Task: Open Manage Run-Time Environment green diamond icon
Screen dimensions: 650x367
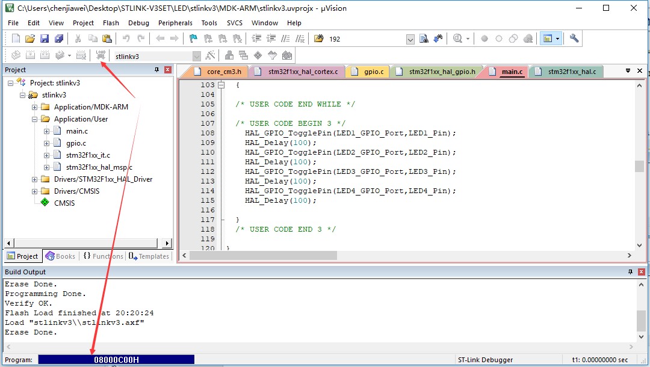Action: click(258, 55)
